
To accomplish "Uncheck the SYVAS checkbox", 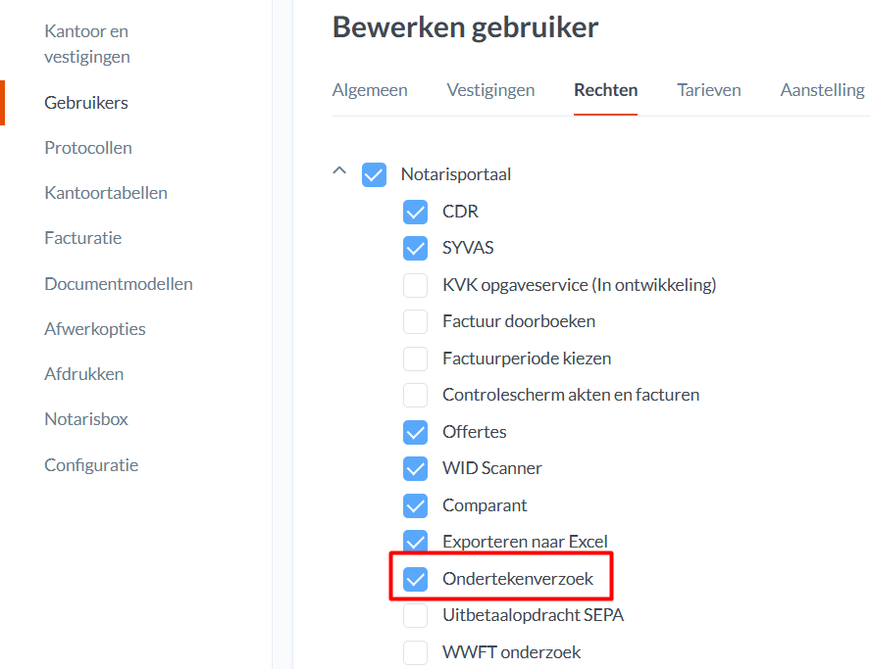I will click(416, 248).
